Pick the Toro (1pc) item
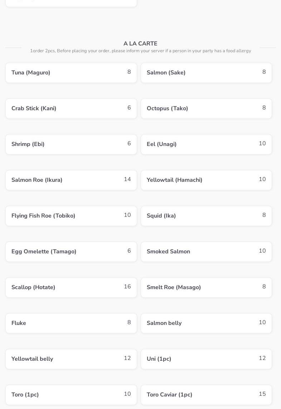Image resolution: width=281 pixels, height=409 pixels. pyautogui.click(x=71, y=395)
